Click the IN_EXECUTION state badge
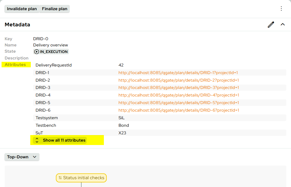Screen dimensions: 291x187 [51, 52]
